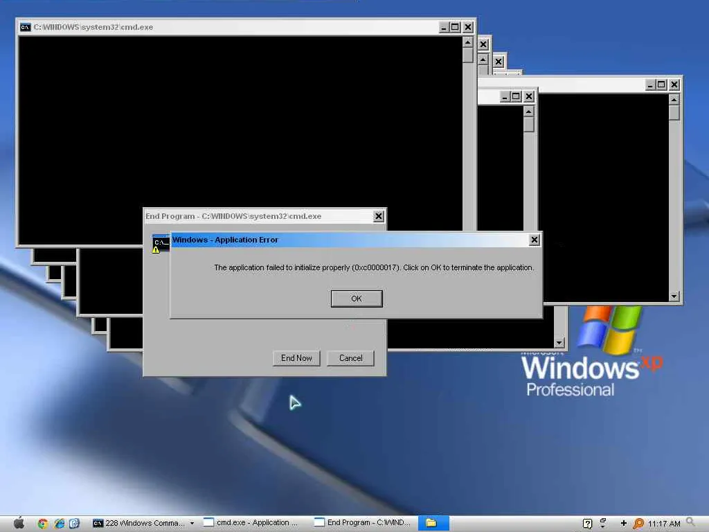Screen dimensions: 709x532
Task: Click scroll-up arrow in the rightmost command window
Action: tap(674, 100)
